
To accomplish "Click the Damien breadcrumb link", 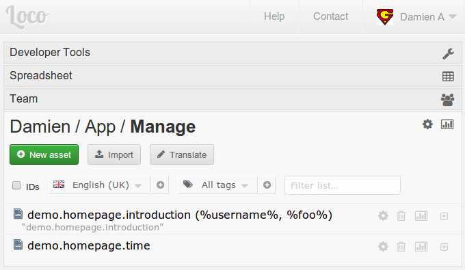I will tap(40, 127).
